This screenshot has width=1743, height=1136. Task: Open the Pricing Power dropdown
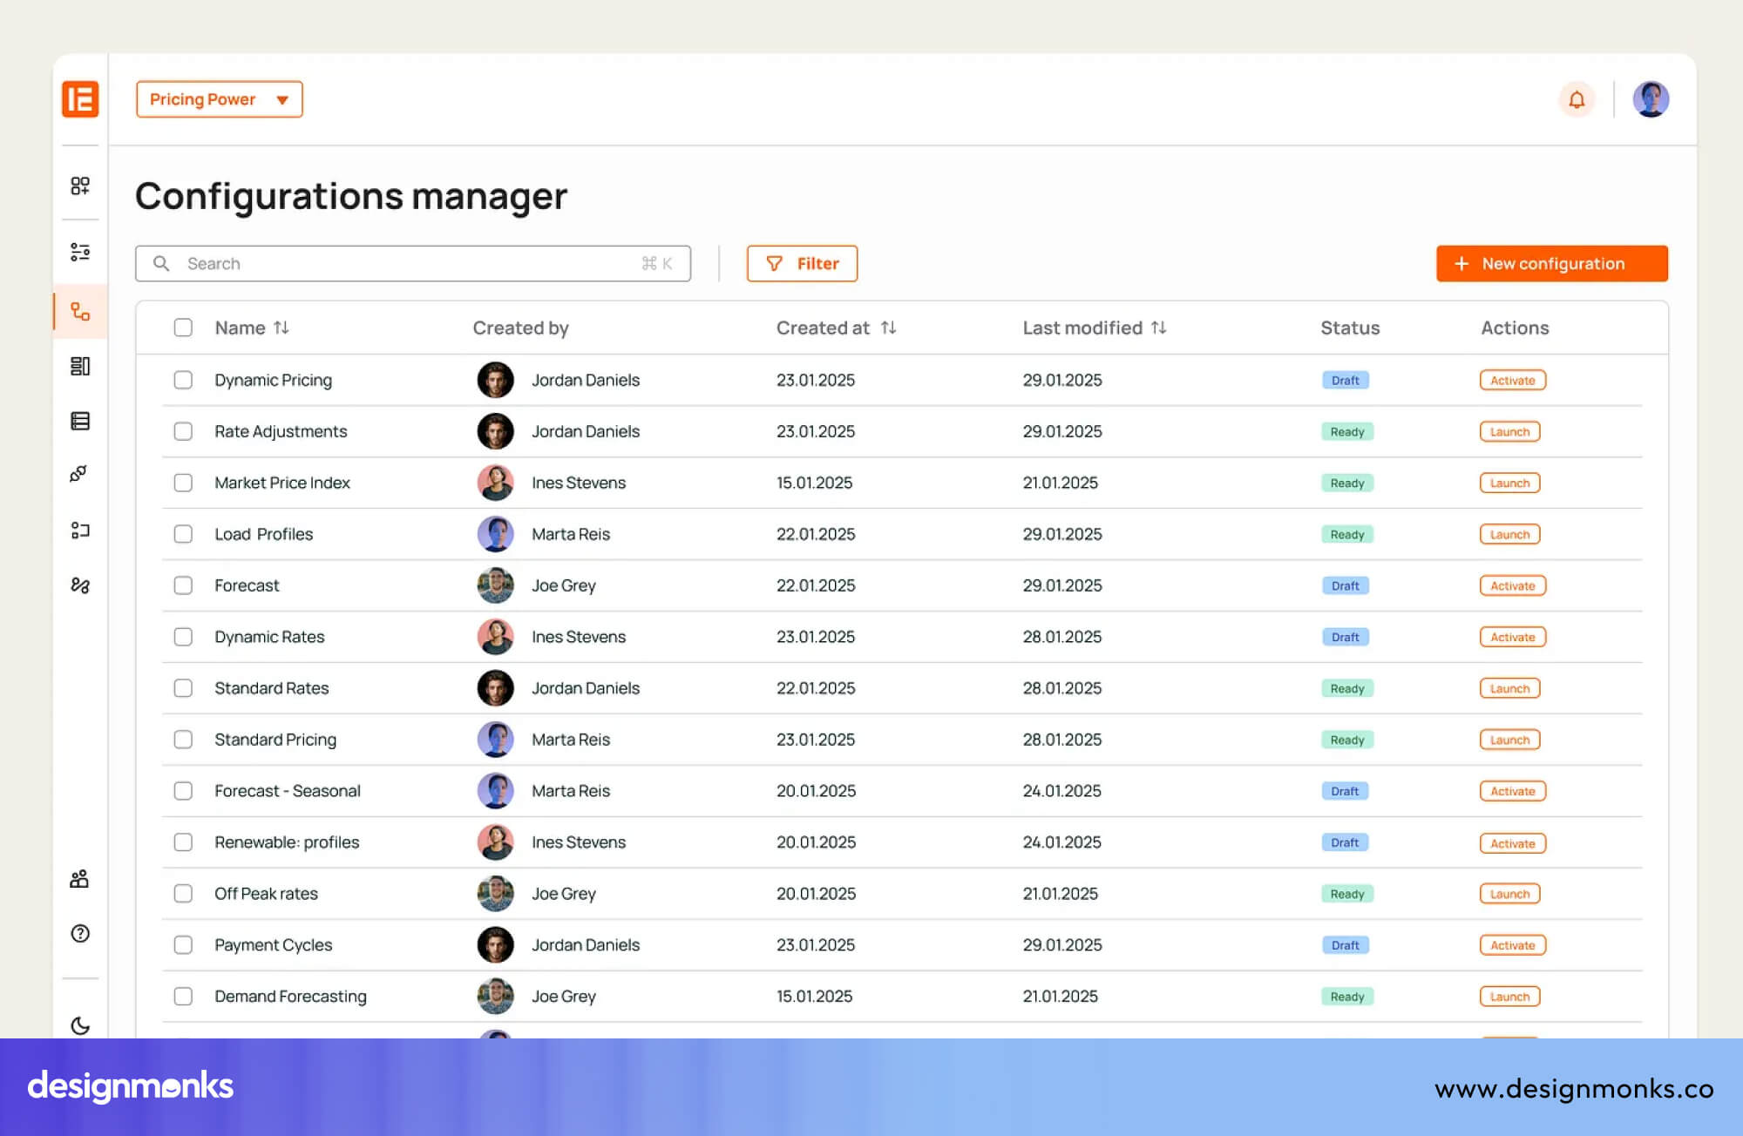pos(220,99)
